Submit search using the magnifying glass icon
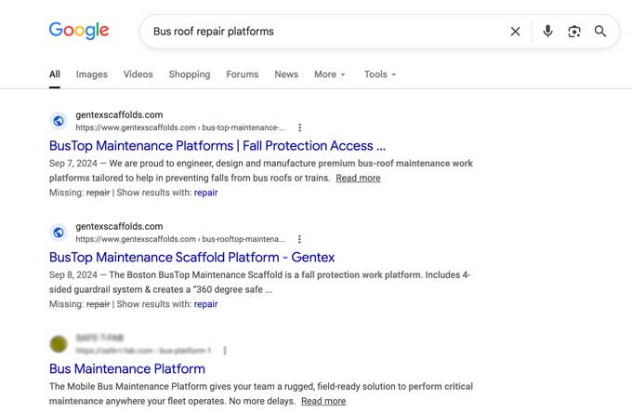This screenshot has width=632, height=413. tap(600, 31)
